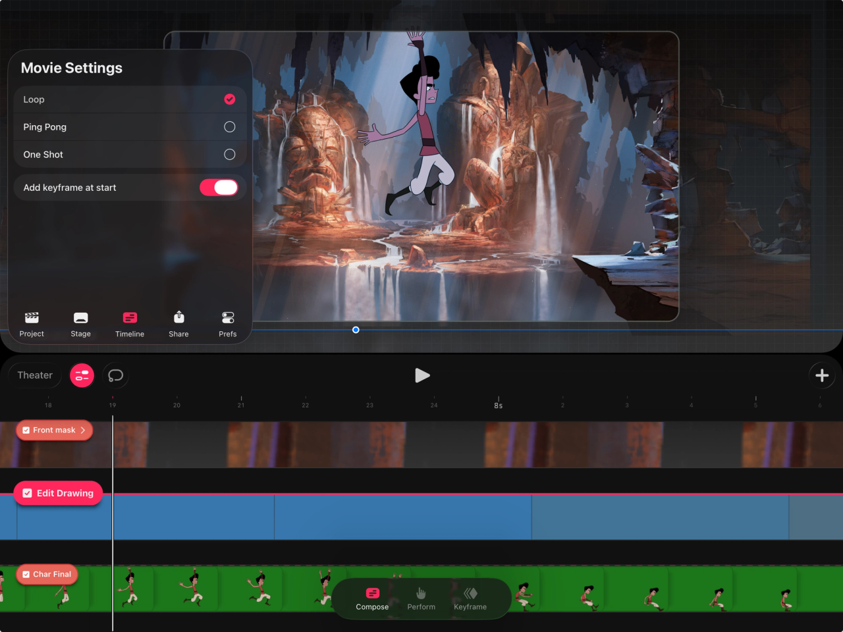843x632 pixels.
Task: Expand the Front mask track chevron
Action: click(83, 430)
